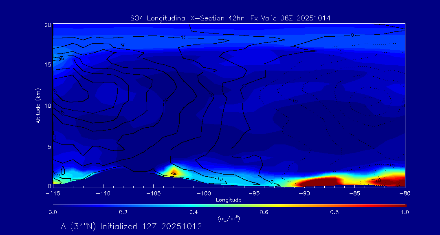Click the color scale label "0.2"
The height and width of the screenshot is (235, 440).
pyautogui.click(x=123, y=213)
